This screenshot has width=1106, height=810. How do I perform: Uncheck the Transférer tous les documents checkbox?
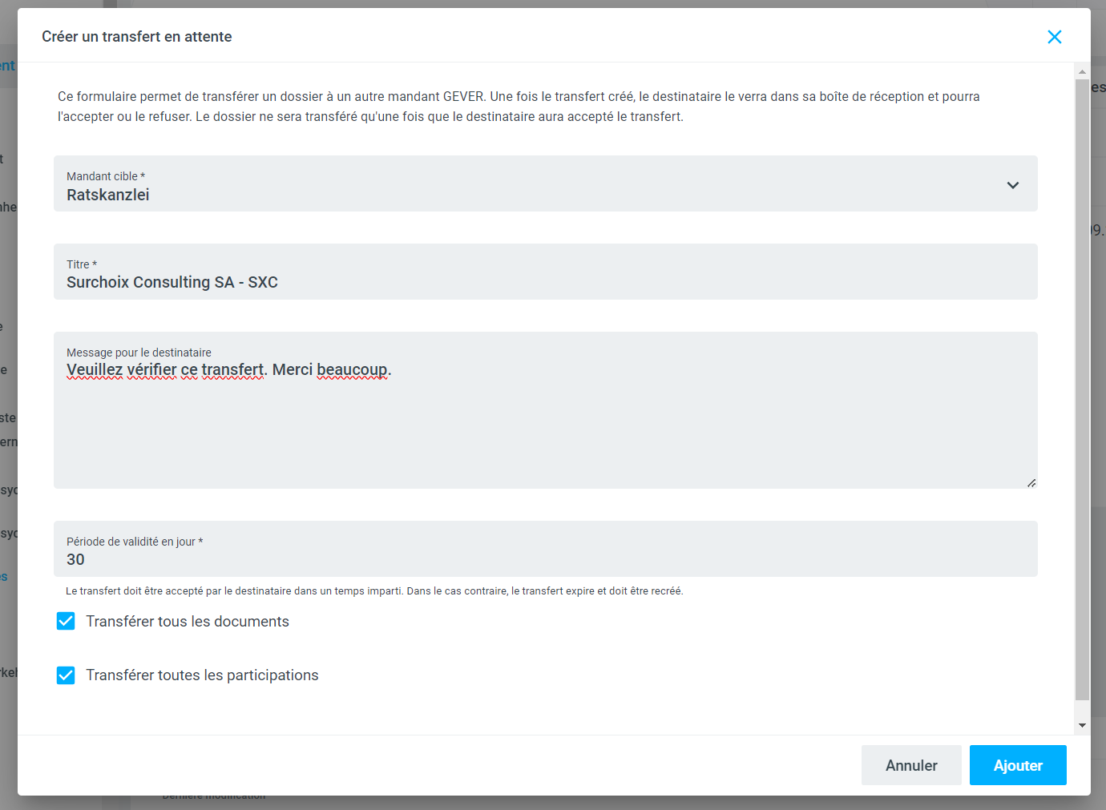(66, 621)
